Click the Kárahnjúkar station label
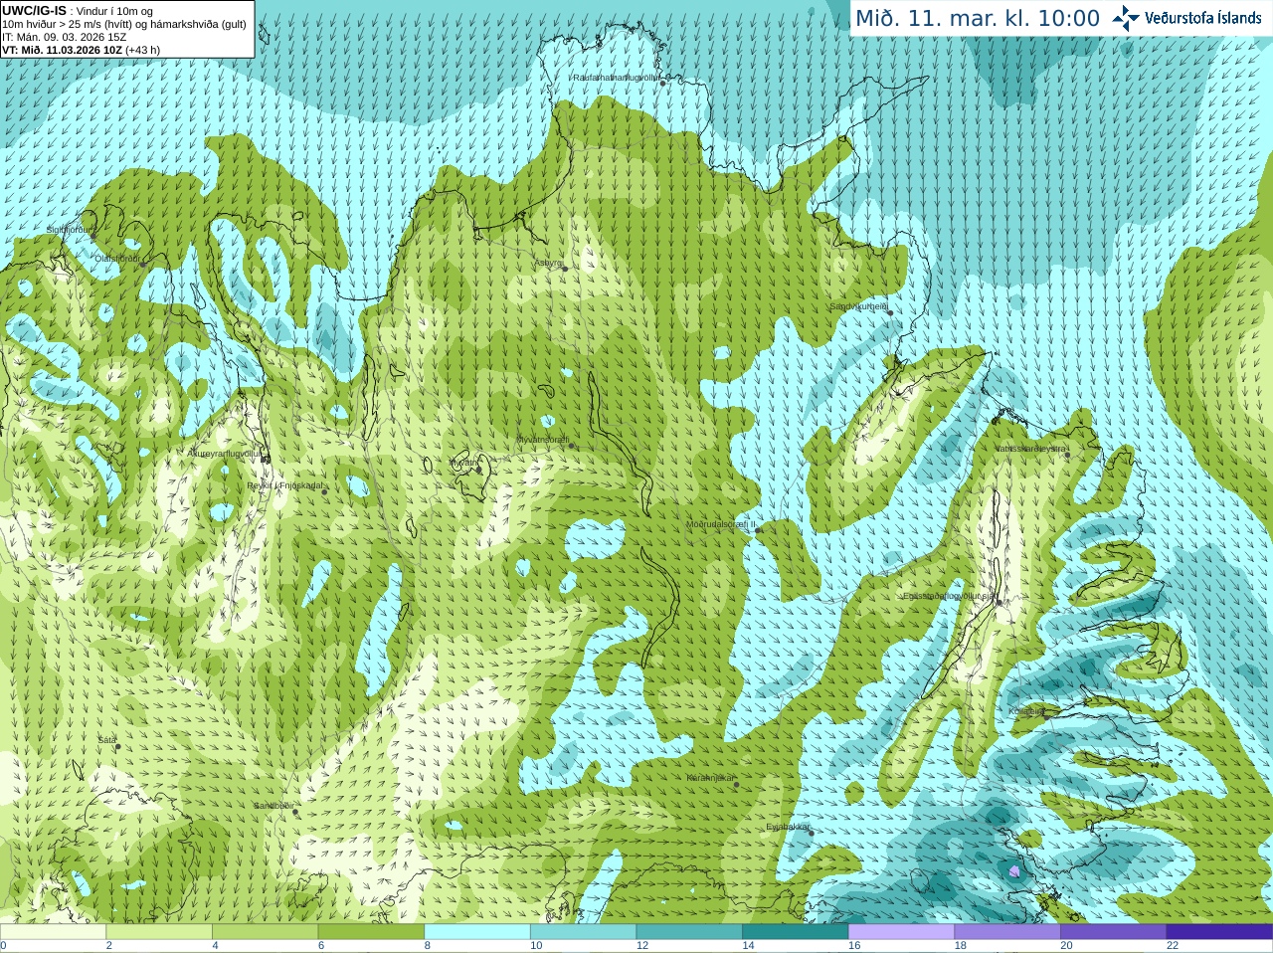The width and height of the screenshot is (1273, 953). 711,778
